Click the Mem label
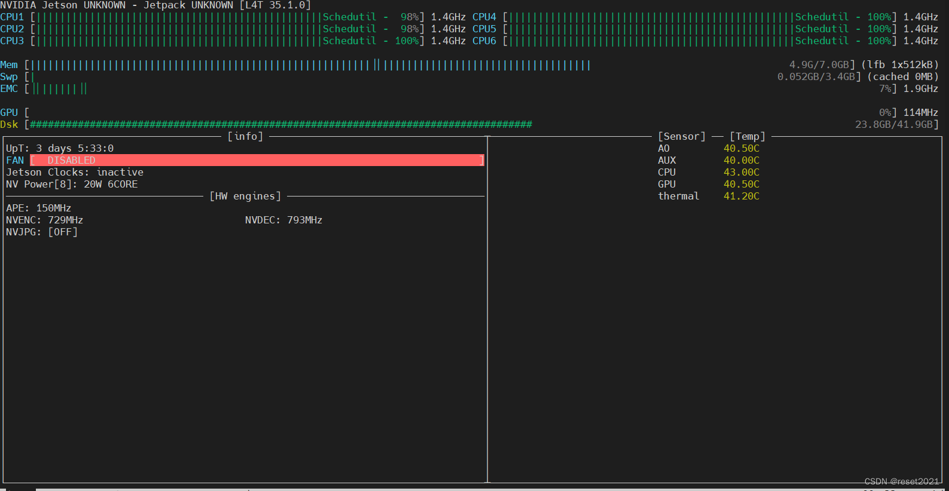This screenshot has height=491, width=949. click(x=9, y=65)
